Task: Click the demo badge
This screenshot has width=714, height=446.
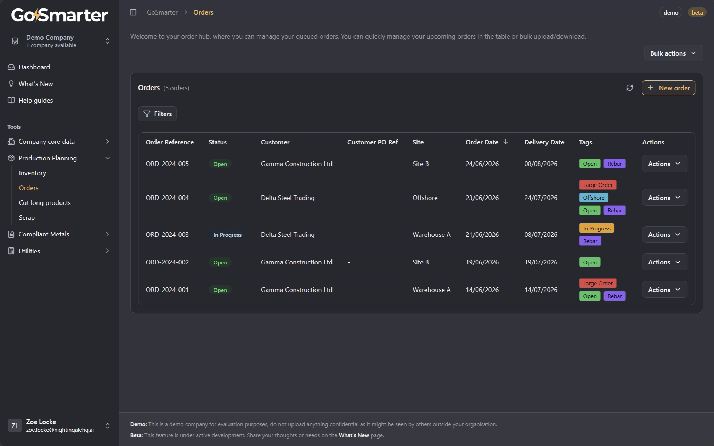Action: point(671,12)
